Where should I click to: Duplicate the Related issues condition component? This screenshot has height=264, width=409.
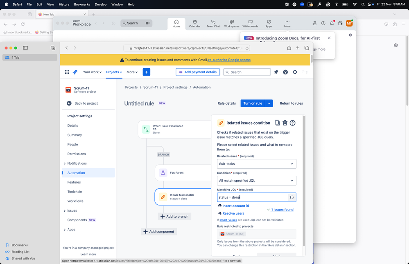[277, 123]
